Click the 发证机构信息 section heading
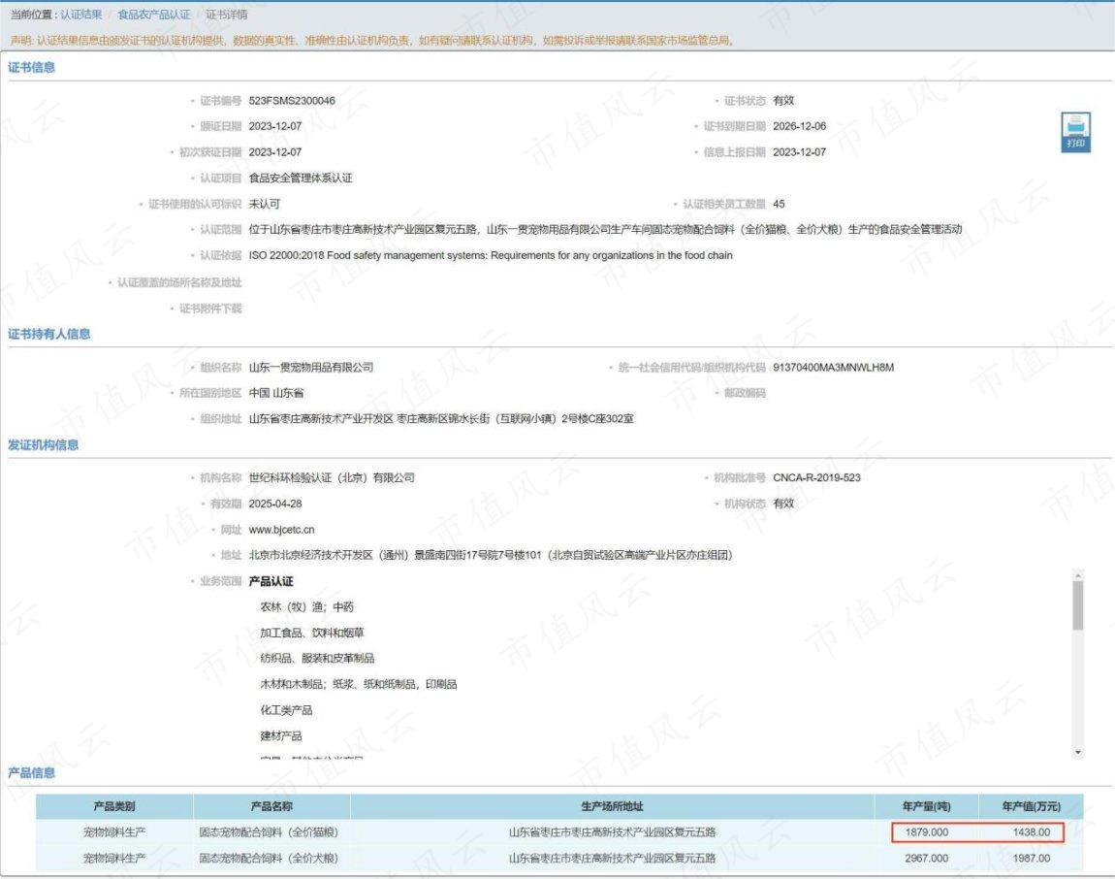This screenshot has height=879, width=1115. tap(44, 445)
